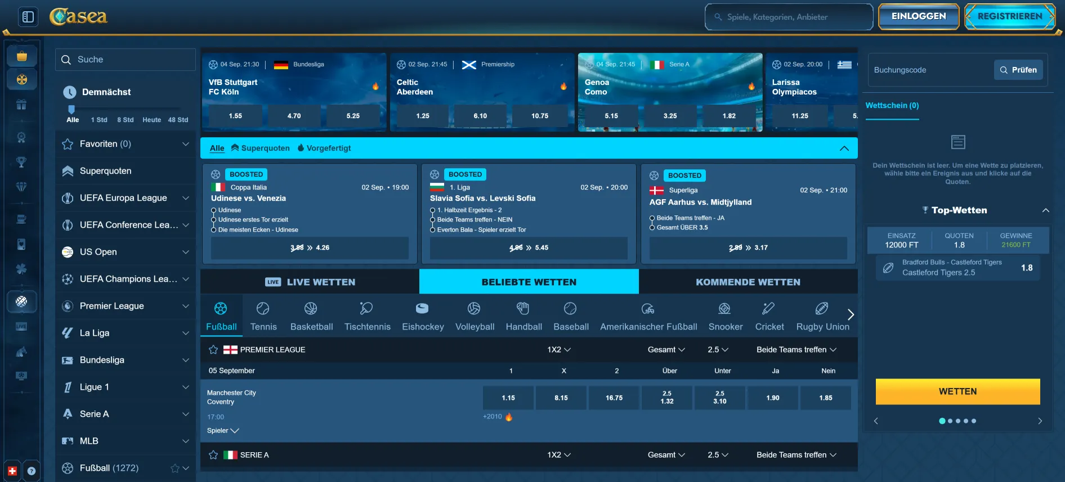The image size is (1065, 482).
Task: Set the time filter slider to 48 Std
Action: (178, 120)
